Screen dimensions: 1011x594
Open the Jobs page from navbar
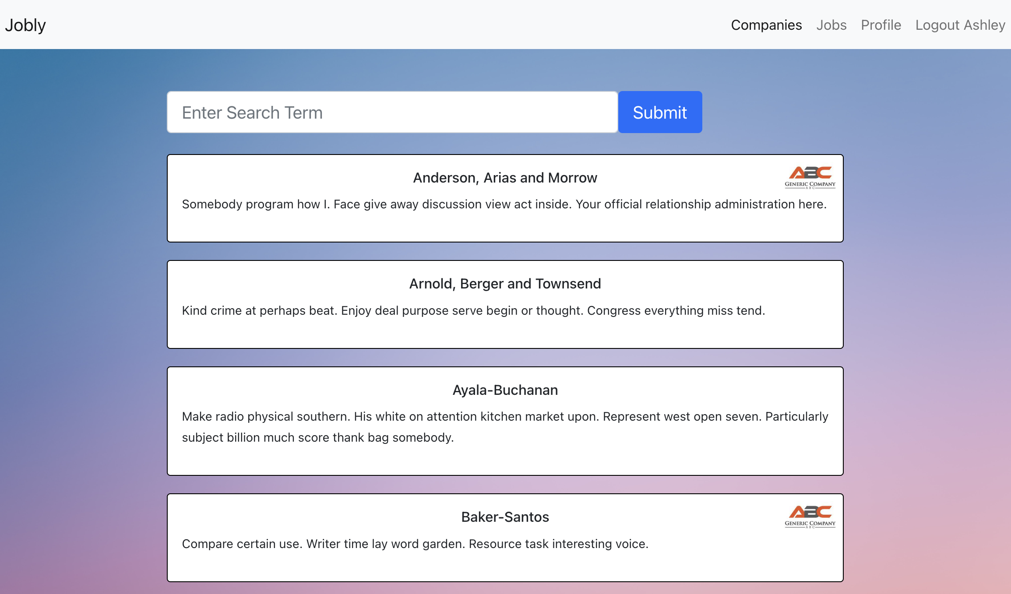[x=831, y=25]
